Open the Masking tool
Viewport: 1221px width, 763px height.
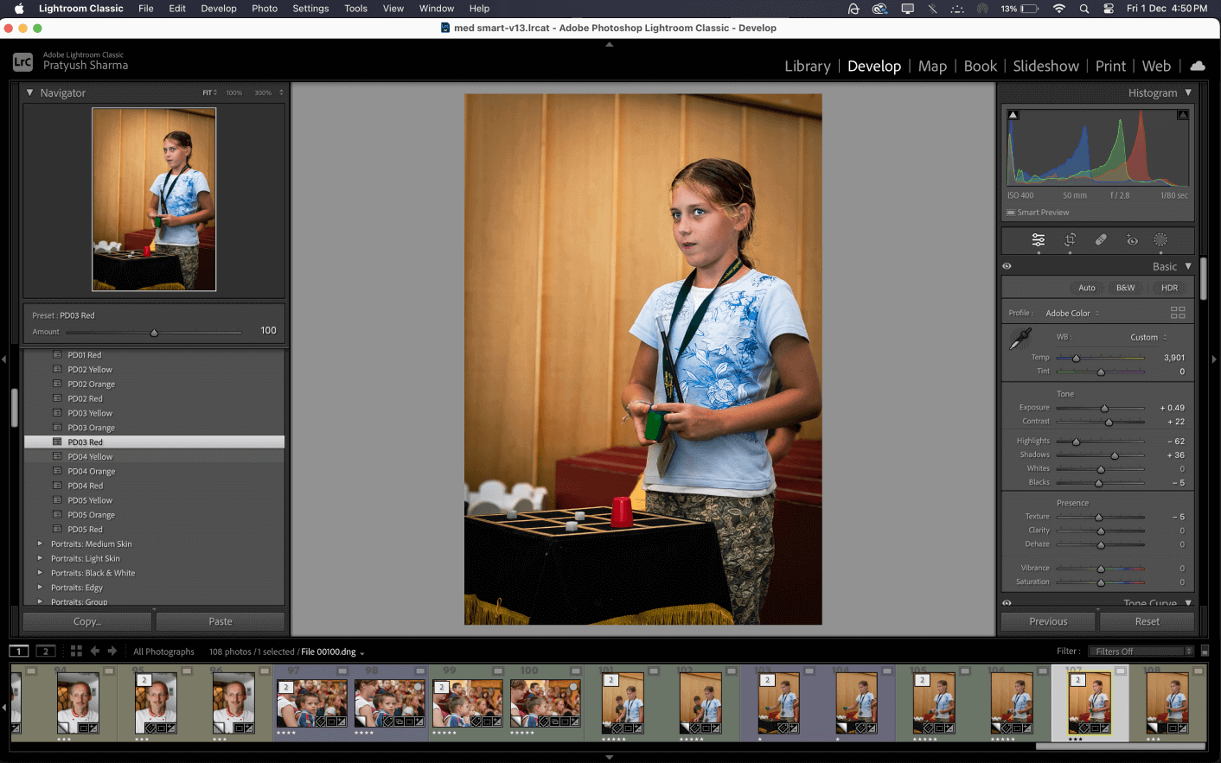(1160, 240)
